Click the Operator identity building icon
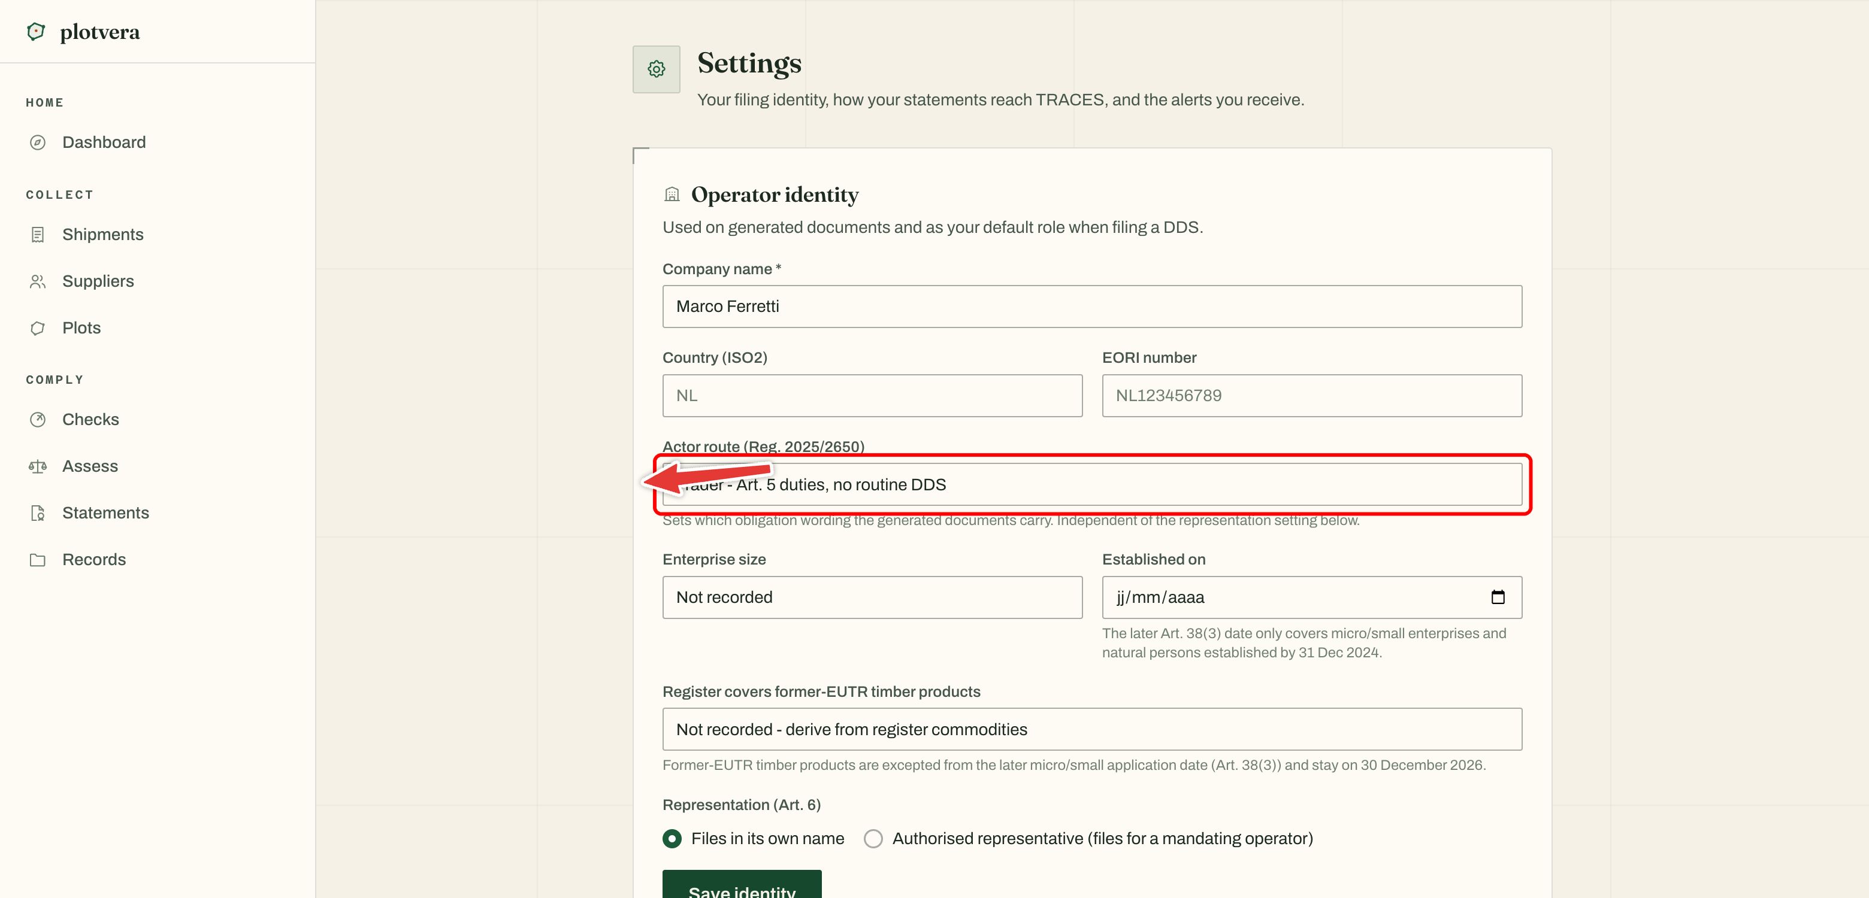 tap(672, 195)
